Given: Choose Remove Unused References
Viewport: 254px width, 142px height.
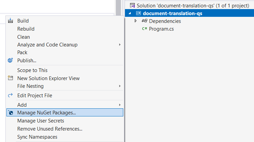Looking at the screenshot, I should (x=50, y=129).
